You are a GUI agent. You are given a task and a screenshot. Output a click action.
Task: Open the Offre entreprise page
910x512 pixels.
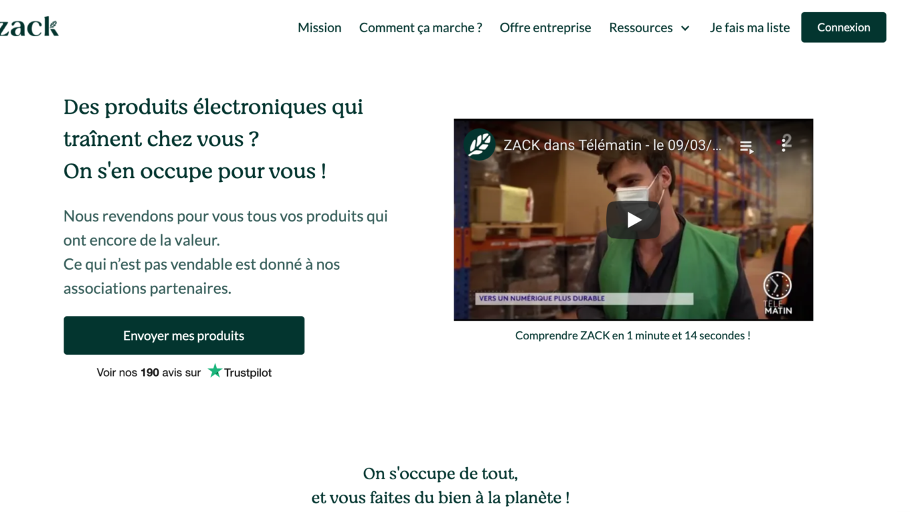pos(545,27)
